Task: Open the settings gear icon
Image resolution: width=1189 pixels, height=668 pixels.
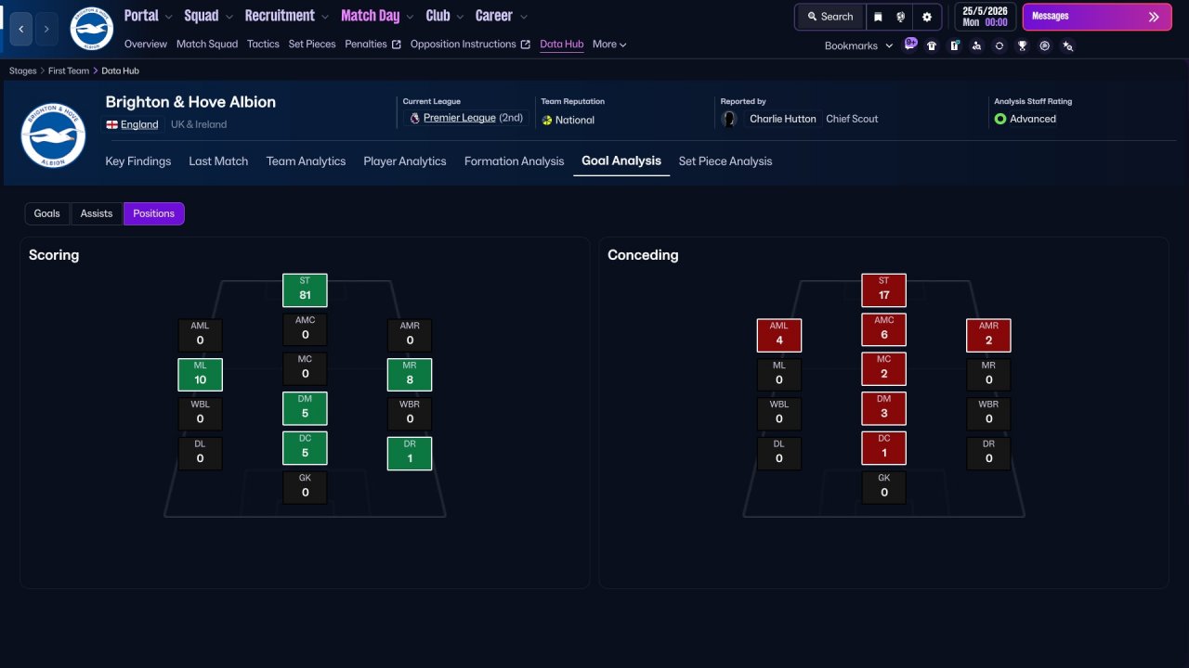Action: pyautogui.click(x=927, y=17)
